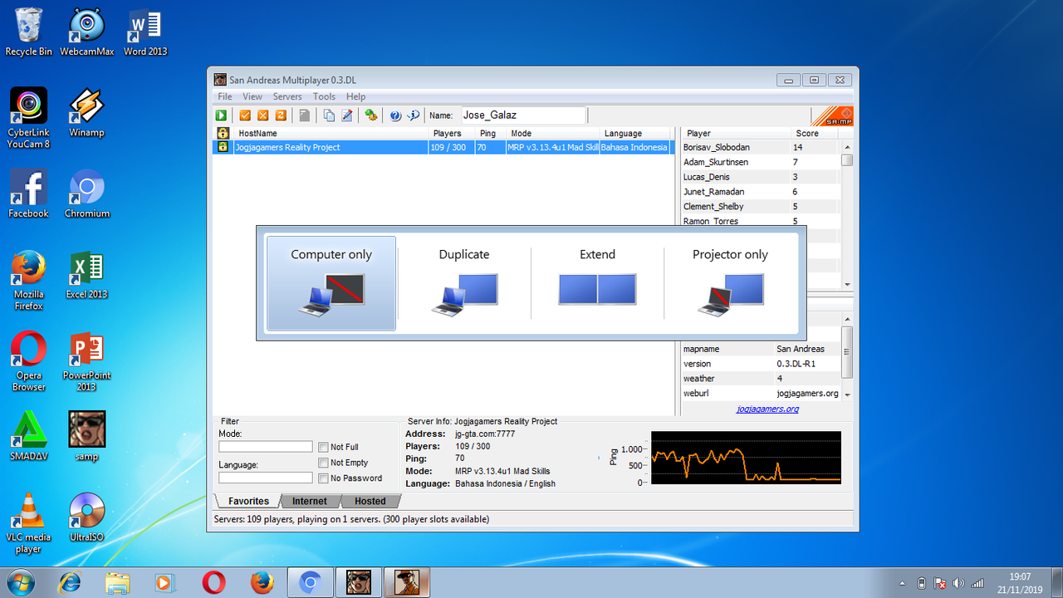Screen dimensions: 1063x598
Task: Open the Recycle Bin desktop icon
Action: pyautogui.click(x=28, y=32)
